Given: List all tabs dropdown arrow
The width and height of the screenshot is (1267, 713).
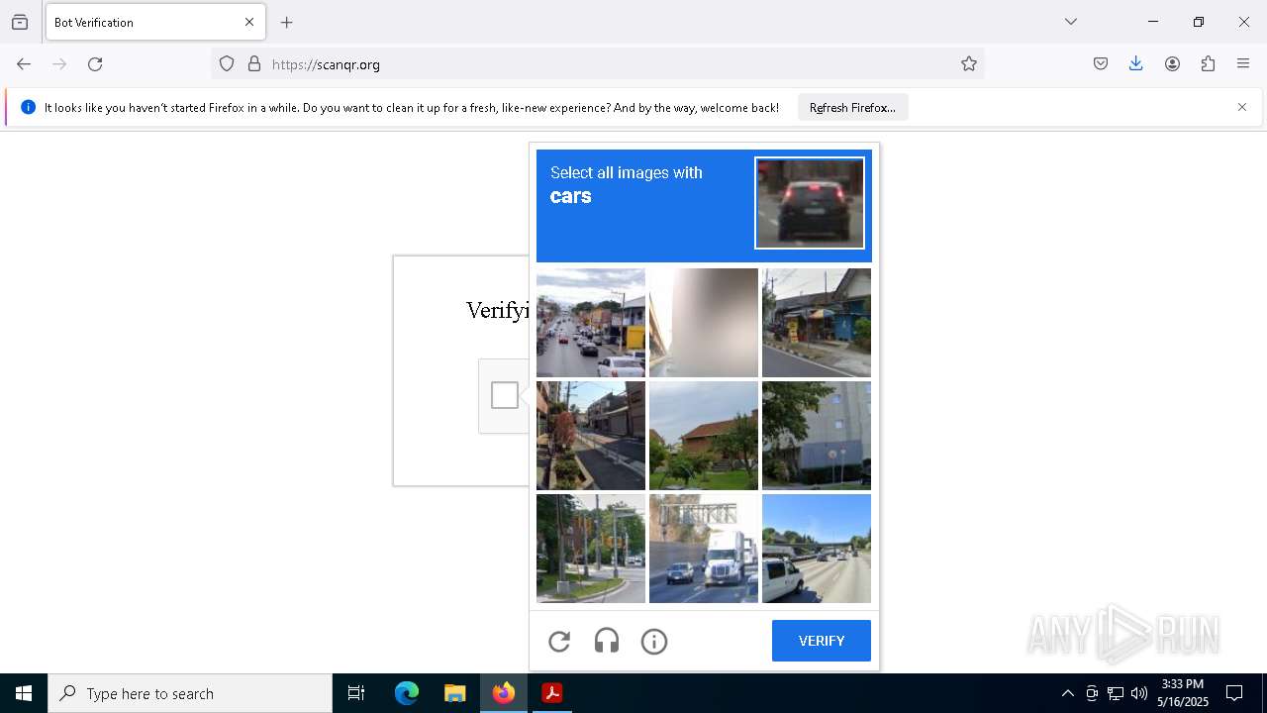Looking at the screenshot, I should 1071,22.
